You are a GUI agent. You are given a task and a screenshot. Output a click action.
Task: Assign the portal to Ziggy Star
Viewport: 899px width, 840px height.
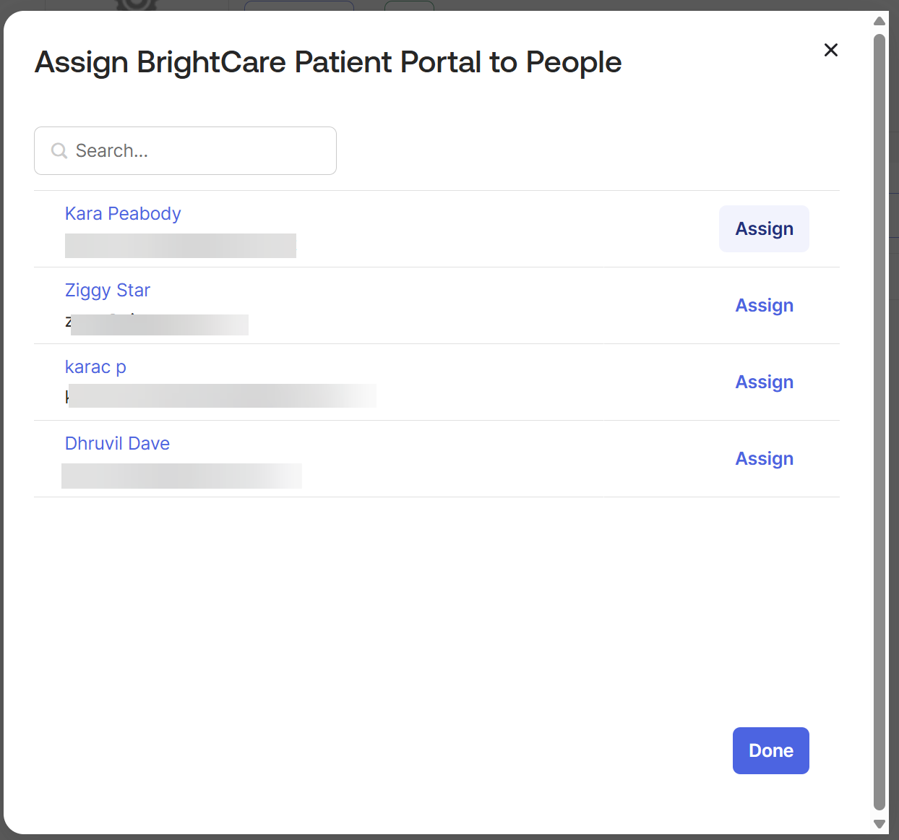[x=764, y=306]
